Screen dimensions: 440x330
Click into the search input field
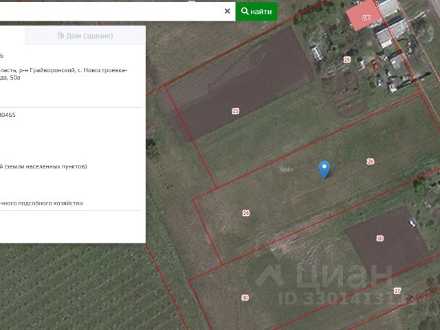pyautogui.click(x=111, y=11)
